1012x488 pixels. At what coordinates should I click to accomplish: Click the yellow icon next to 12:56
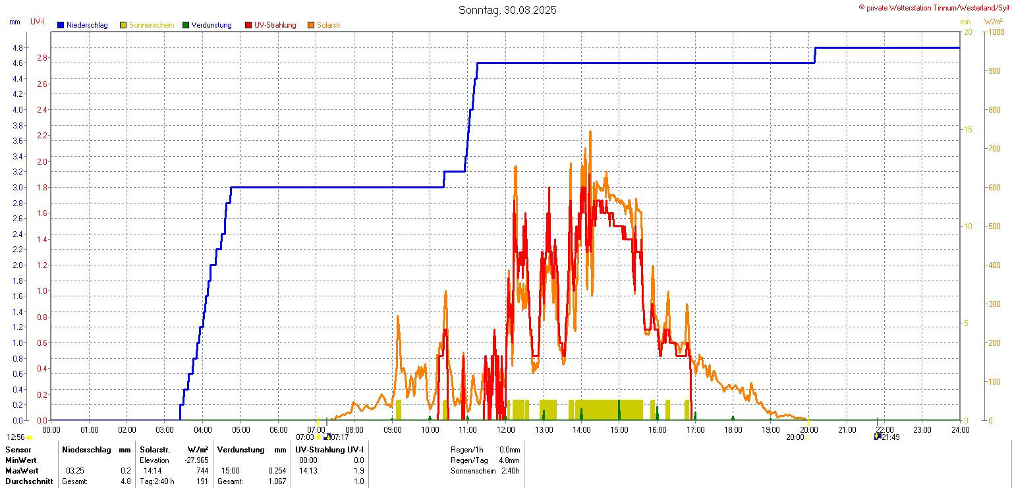coord(29,437)
